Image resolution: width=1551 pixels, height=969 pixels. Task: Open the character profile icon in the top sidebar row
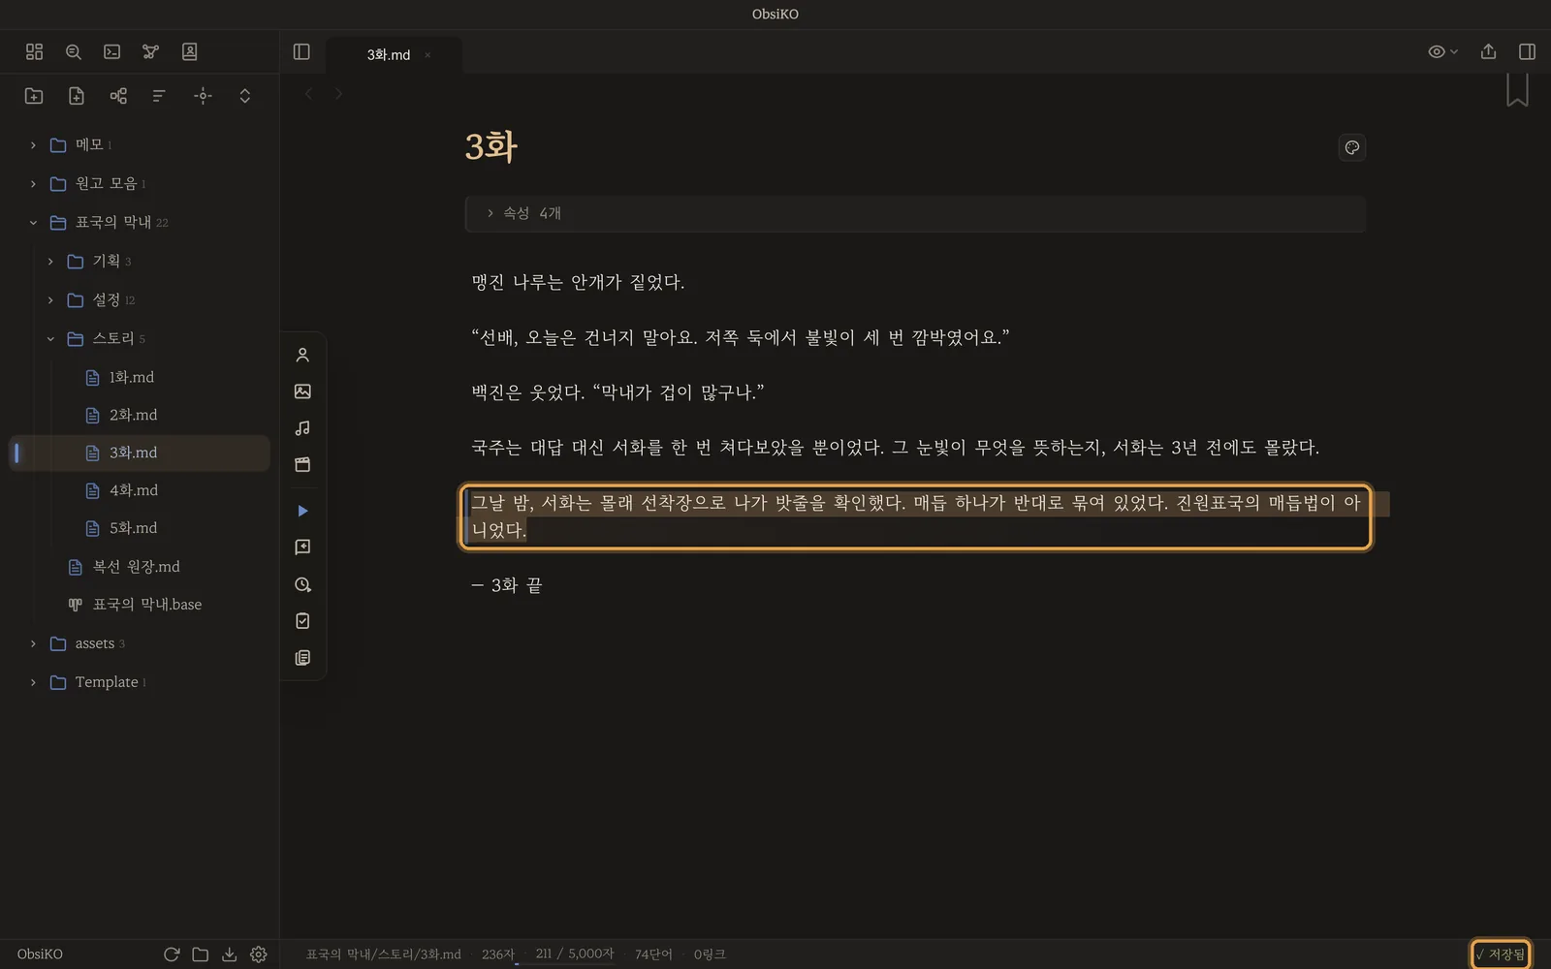pos(190,51)
